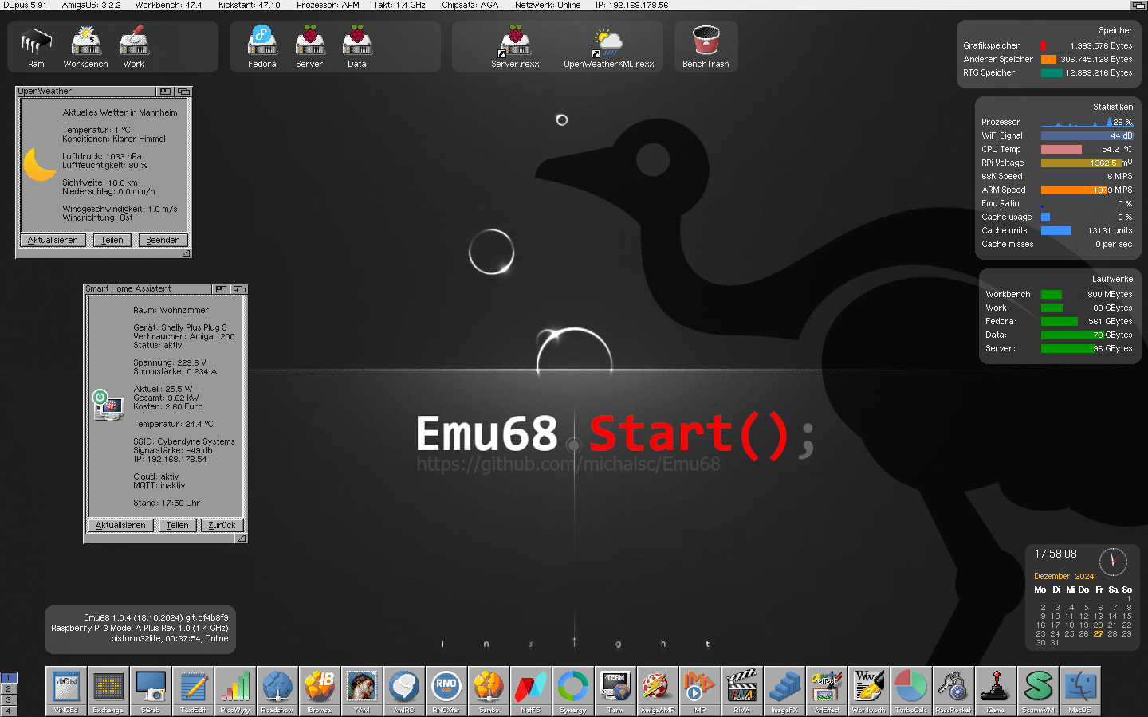This screenshot has height=717, width=1148.
Task: Select day 27 in the calendar
Action: (1099, 634)
